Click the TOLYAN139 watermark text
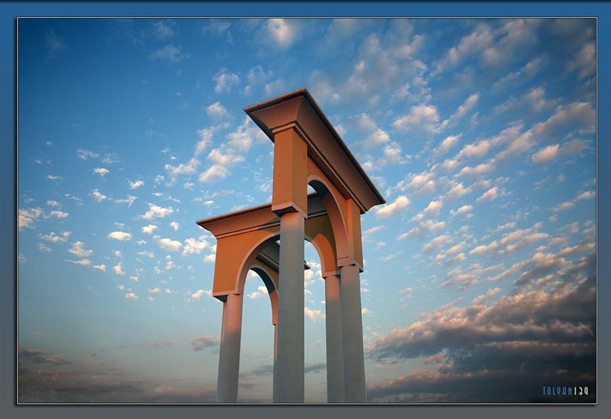Screen dimensions: 611x419 [565, 391]
